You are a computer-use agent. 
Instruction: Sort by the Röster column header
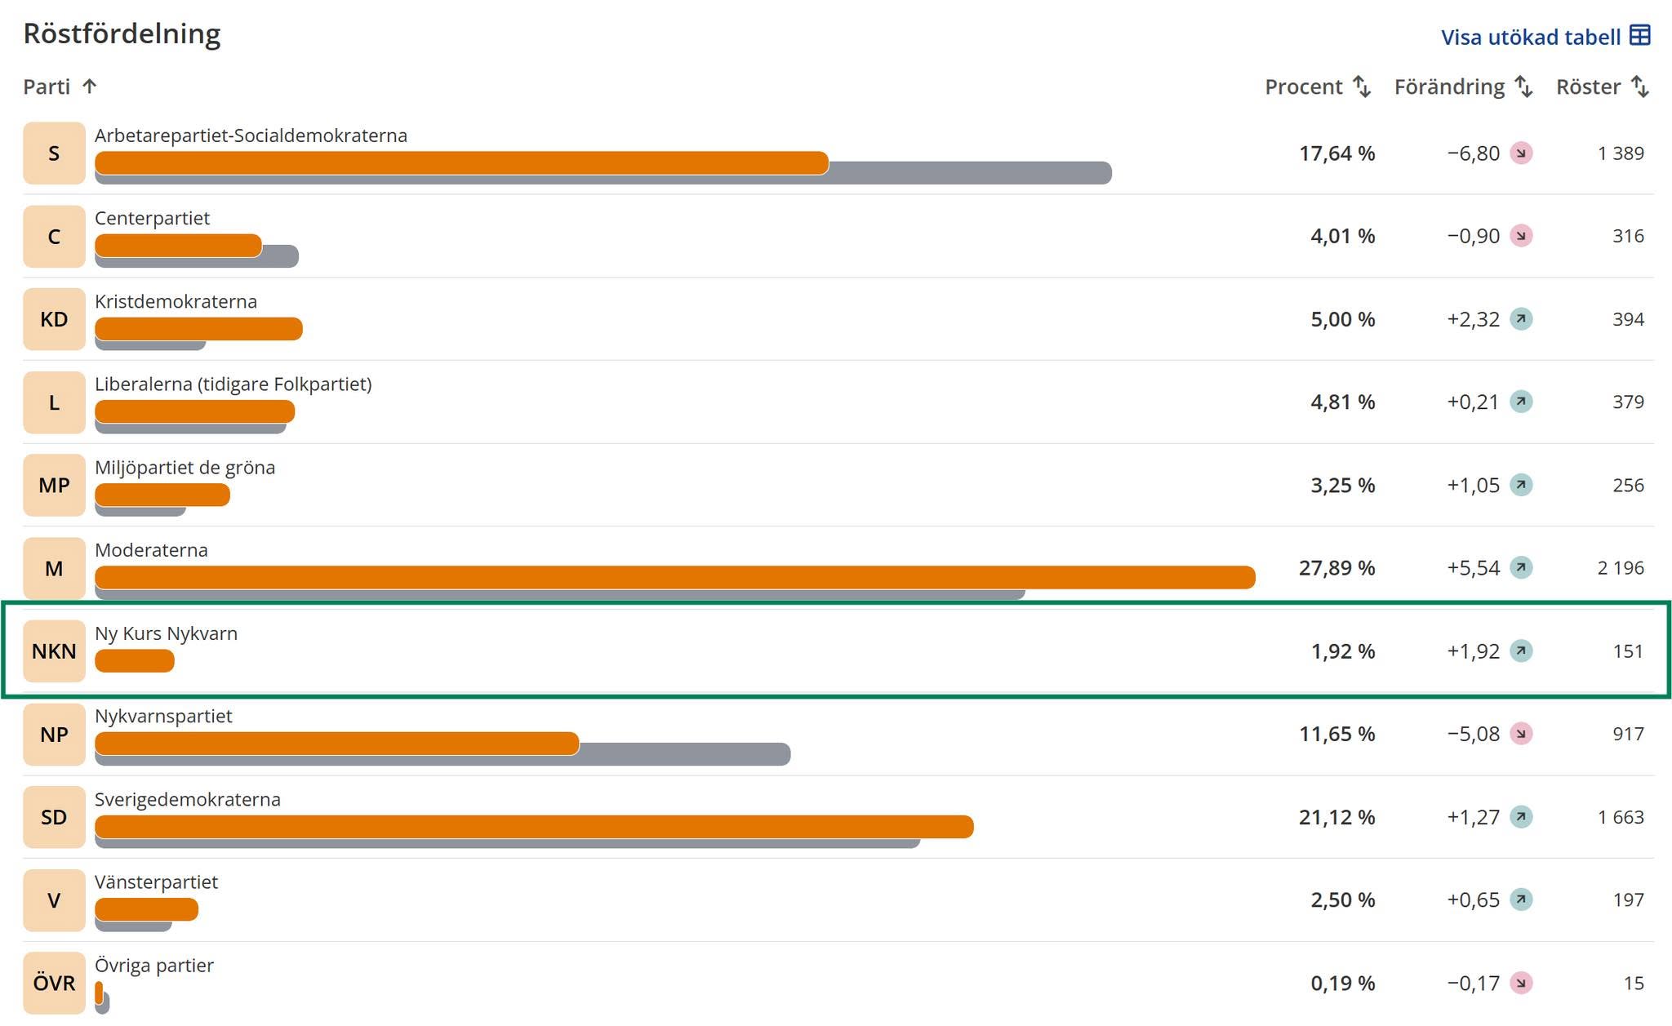(x=1603, y=87)
